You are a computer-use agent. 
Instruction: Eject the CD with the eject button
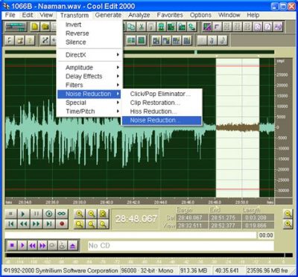point(73,246)
